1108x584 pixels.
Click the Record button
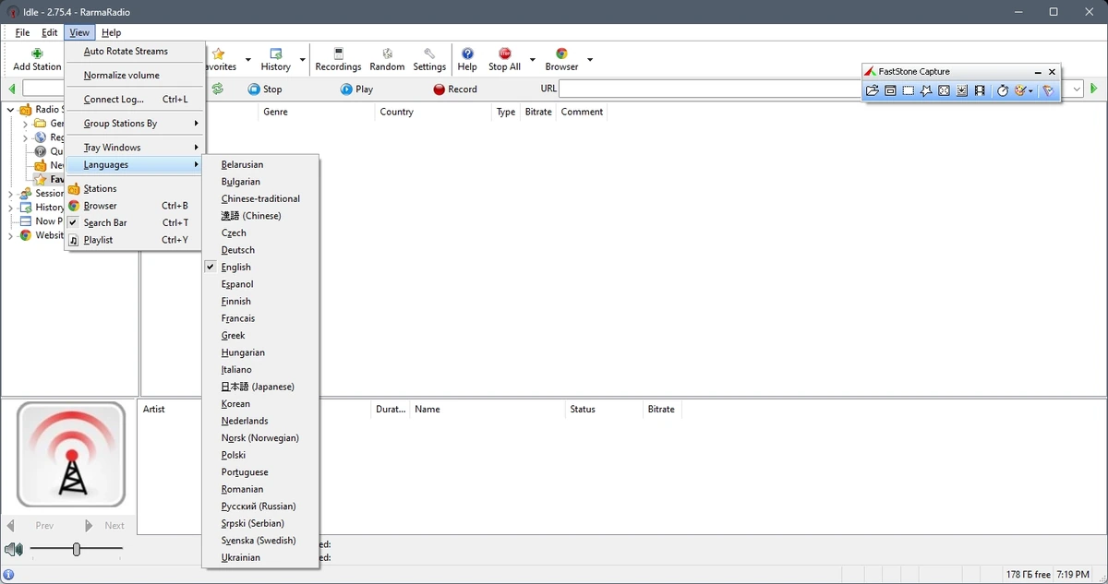(x=455, y=89)
